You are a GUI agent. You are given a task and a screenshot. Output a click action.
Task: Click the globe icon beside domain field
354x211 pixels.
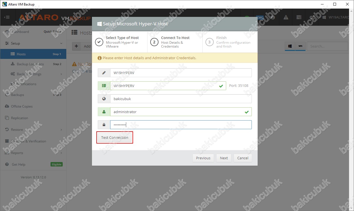click(x=104, y=99)
